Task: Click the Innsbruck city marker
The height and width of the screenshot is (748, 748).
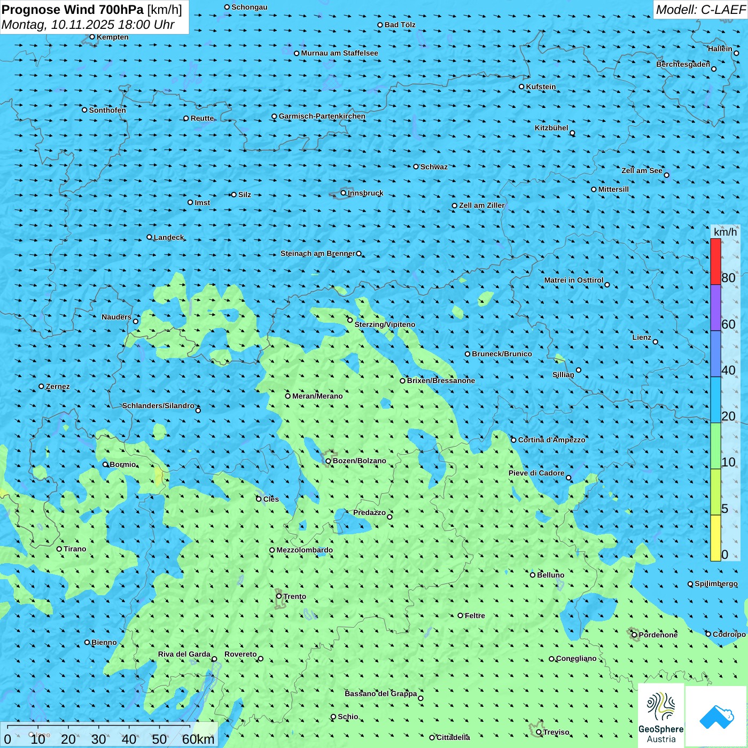Action: [x=344, y=193]
